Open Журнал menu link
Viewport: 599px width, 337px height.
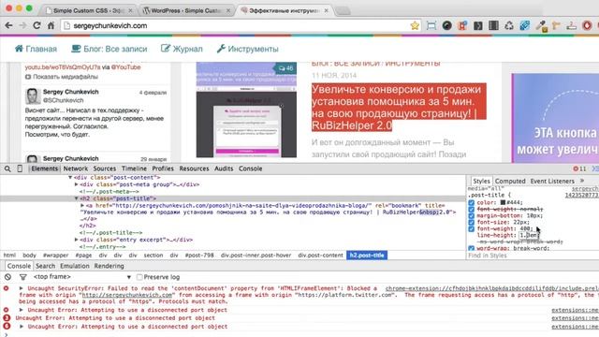tap(182, 49)
